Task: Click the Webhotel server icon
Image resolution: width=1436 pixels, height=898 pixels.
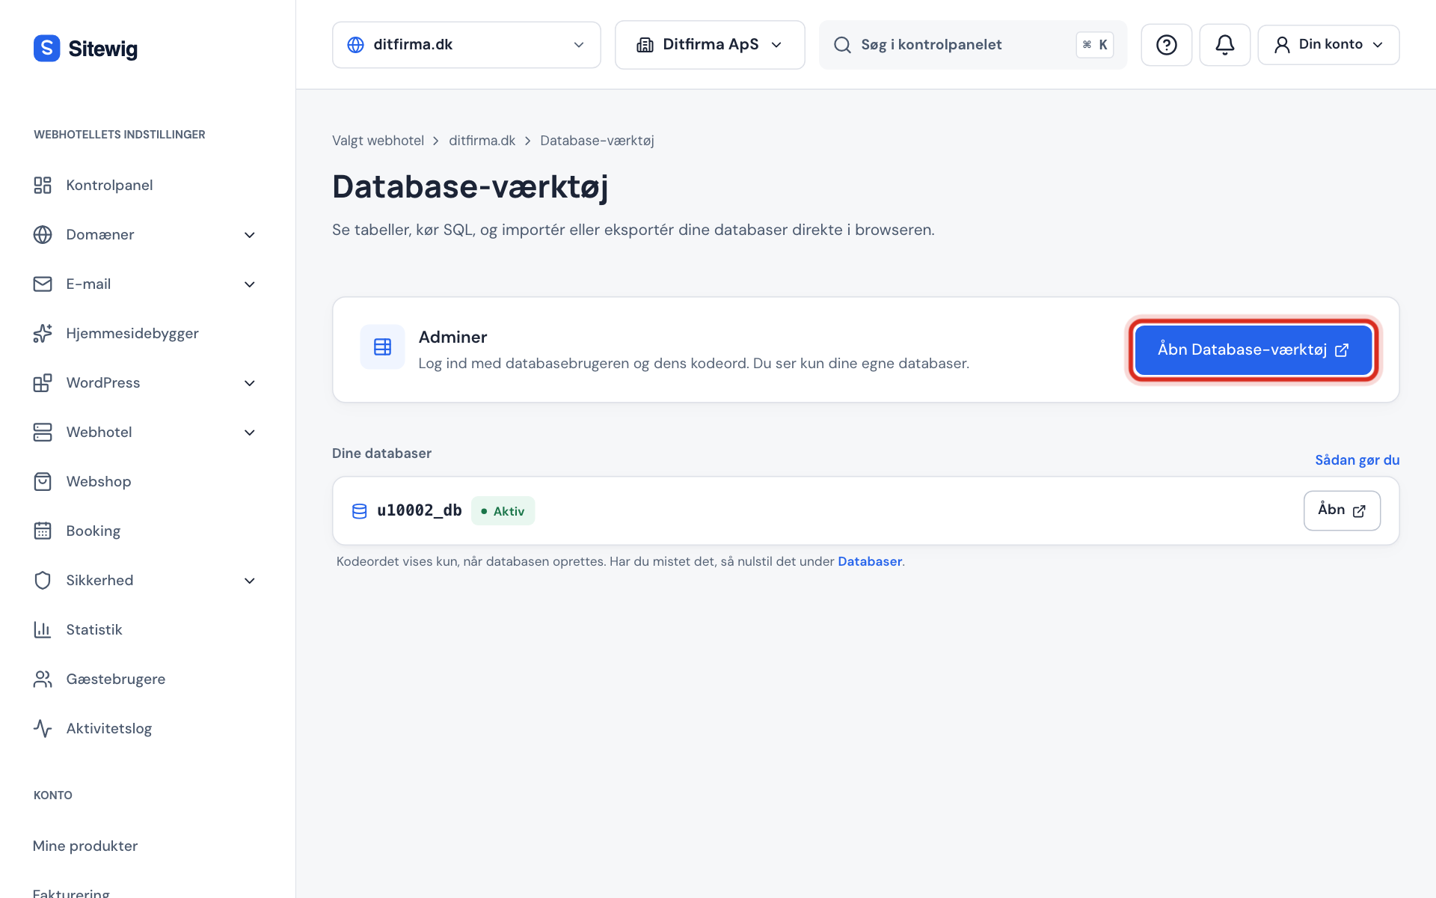Action: click(x=43, y=432)
